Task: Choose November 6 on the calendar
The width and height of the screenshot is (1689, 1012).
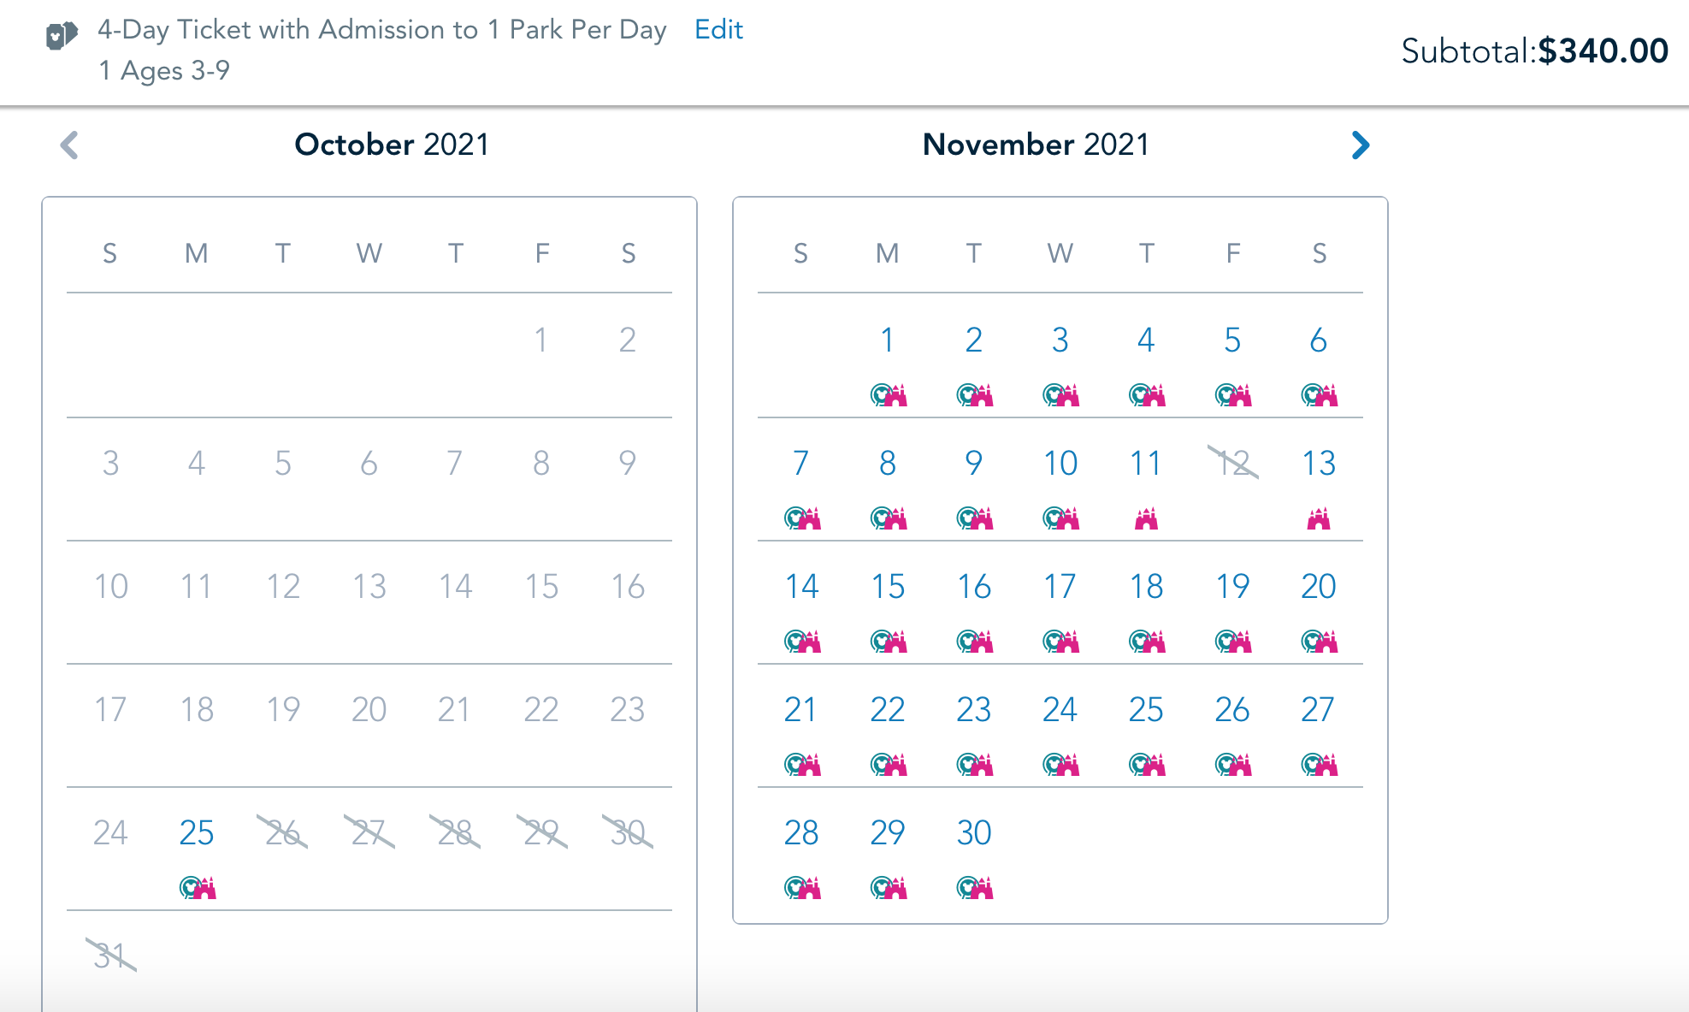Action: (x=1319, y=340)
